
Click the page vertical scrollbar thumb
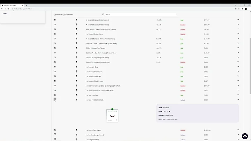coord(250,66)
